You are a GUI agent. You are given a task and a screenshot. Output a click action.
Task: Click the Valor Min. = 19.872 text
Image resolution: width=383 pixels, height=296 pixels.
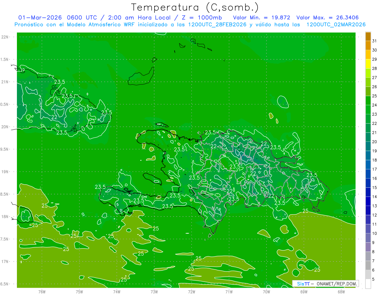coord(261,17)
